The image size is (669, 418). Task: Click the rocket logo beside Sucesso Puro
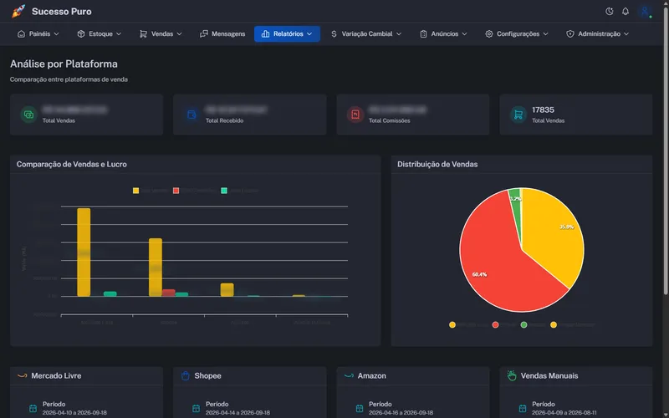pos(18,12)
